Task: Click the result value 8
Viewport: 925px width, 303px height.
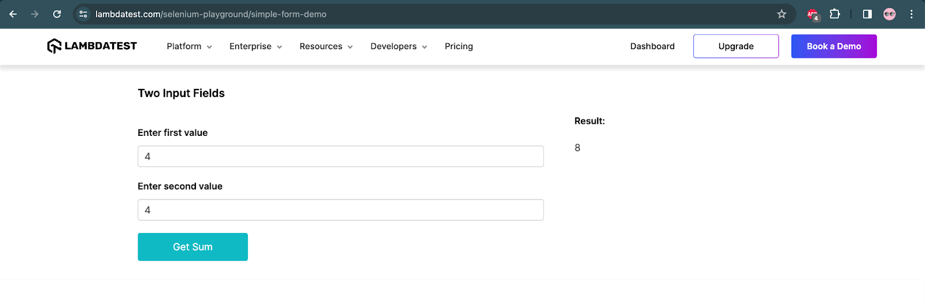Action: click(578, 148)
